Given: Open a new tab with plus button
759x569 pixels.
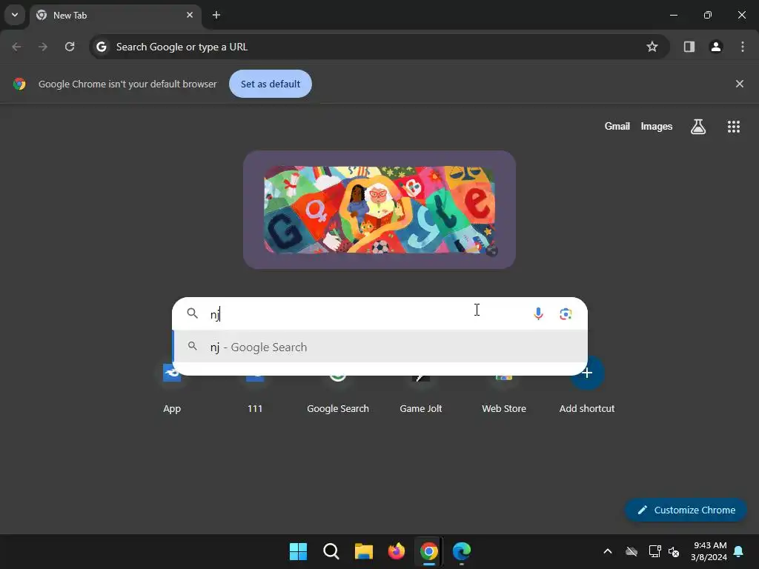Looking at the screenshot, I should click(x=216, y=15).
